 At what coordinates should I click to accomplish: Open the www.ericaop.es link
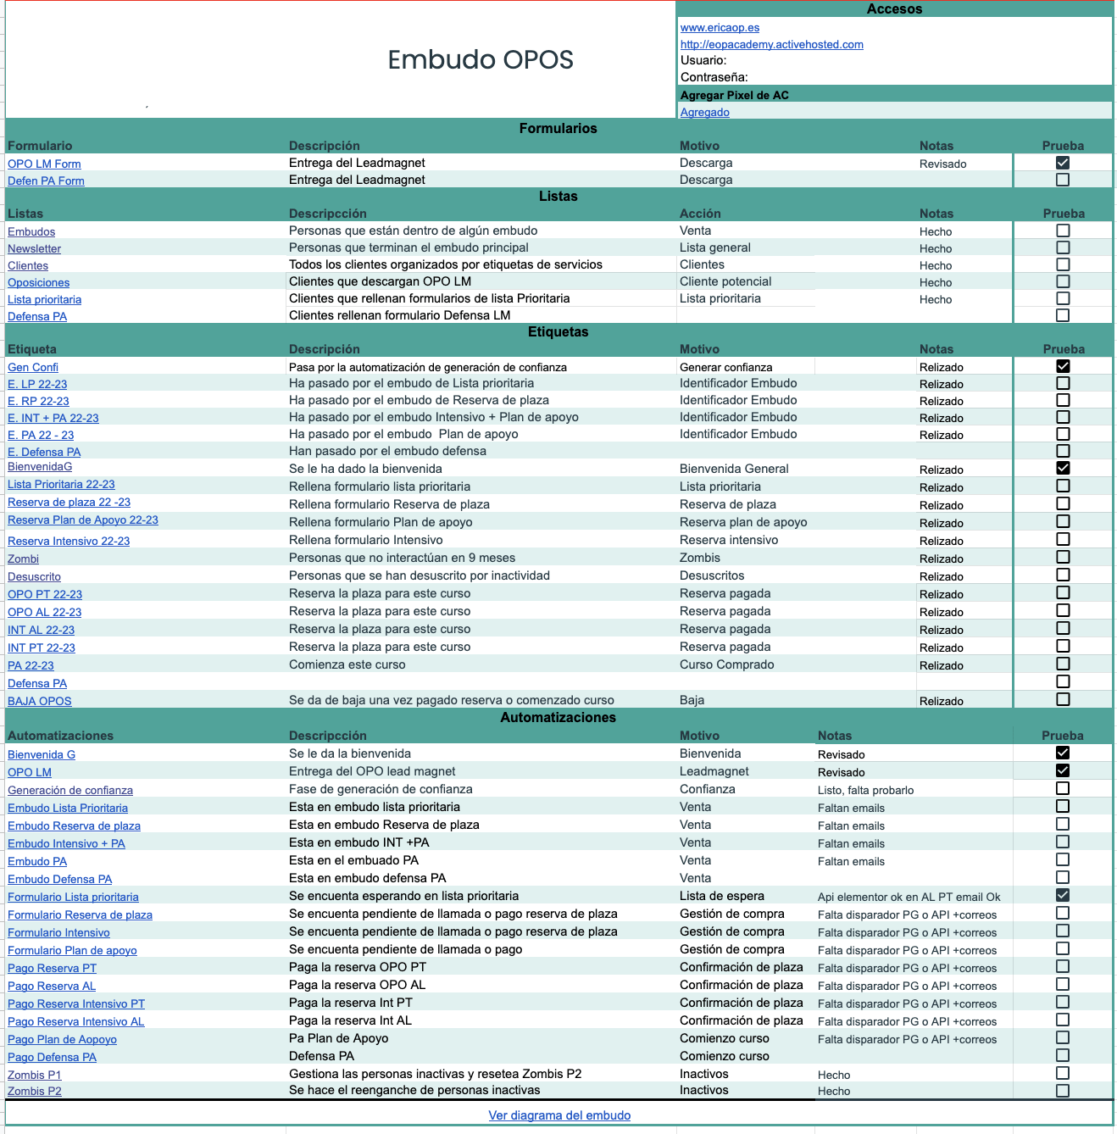click(x=720, y=27)
